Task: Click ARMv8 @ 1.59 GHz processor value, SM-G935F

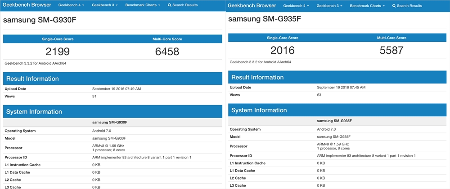Action: (x=333, y=144)
